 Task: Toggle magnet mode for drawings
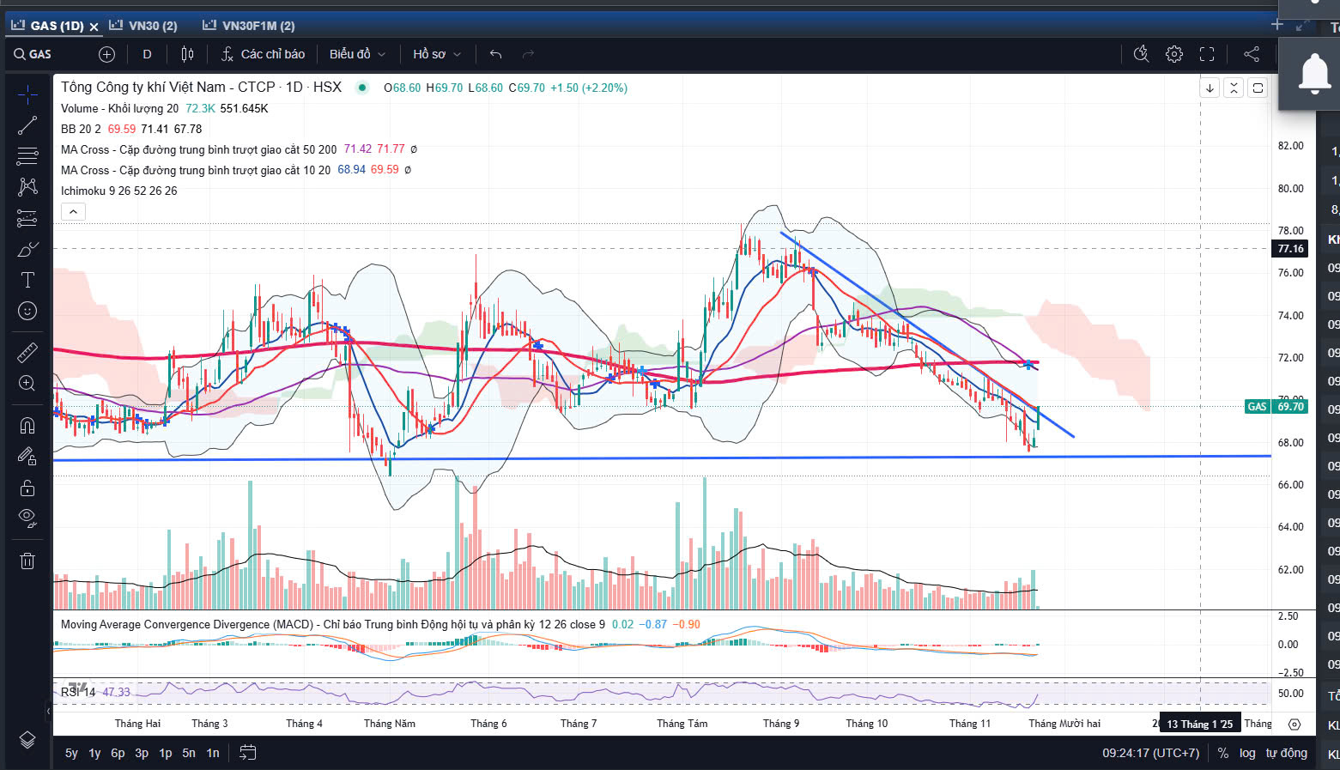coord(27,425)
